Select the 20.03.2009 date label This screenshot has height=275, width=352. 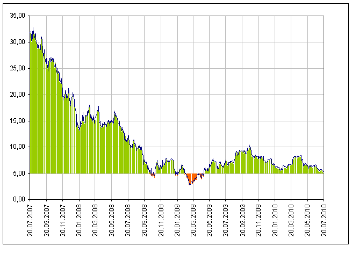[193, 220]
